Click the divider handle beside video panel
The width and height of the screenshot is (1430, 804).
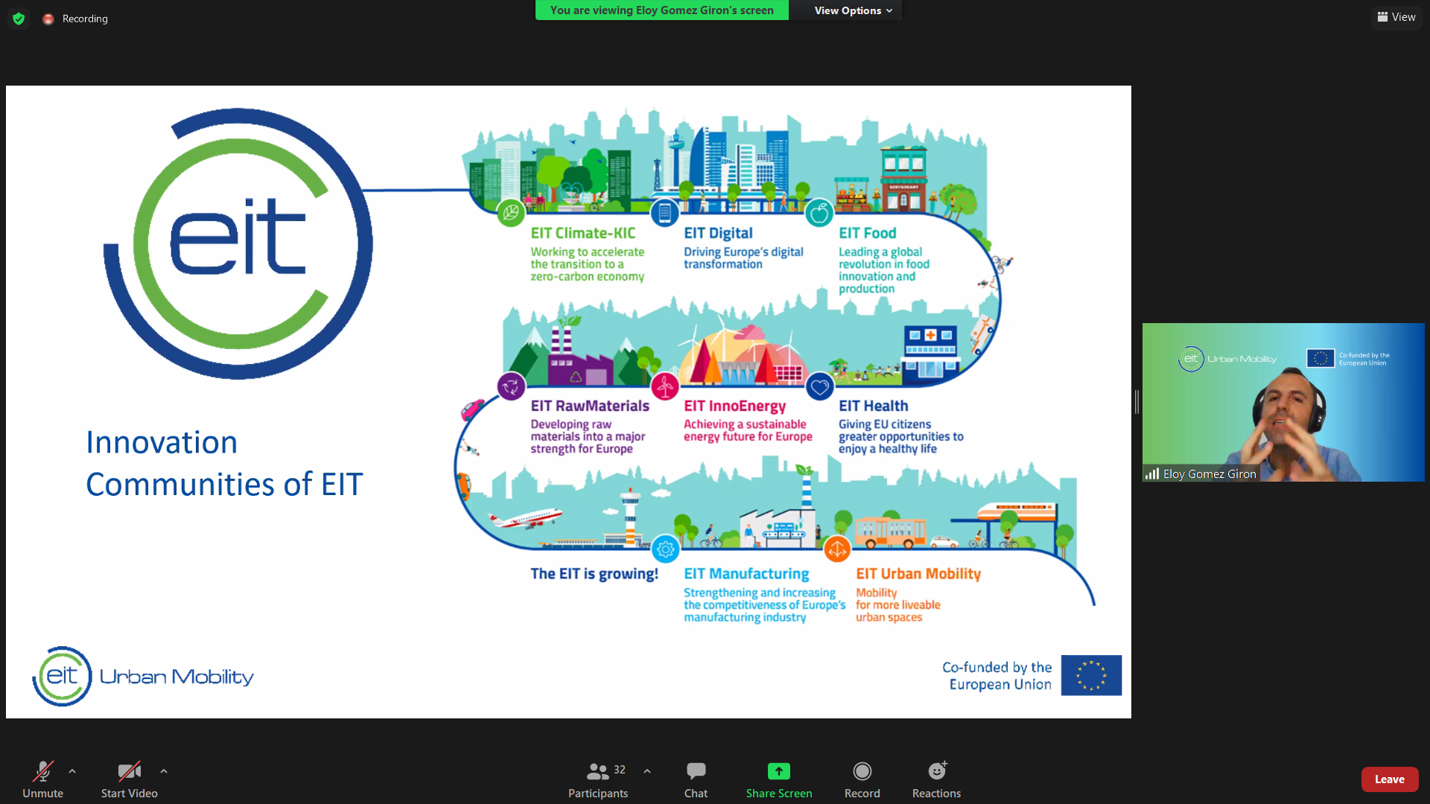coord(1137,402)
